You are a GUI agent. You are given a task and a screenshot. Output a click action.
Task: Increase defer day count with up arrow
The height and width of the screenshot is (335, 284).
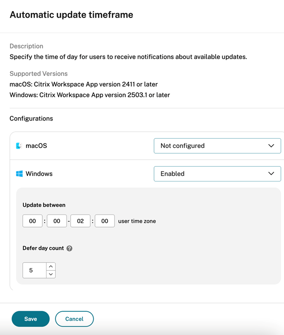tap(51, 267)
